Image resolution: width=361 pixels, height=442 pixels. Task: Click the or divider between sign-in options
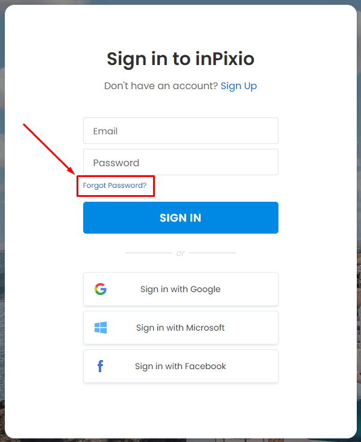pos(181,253)
